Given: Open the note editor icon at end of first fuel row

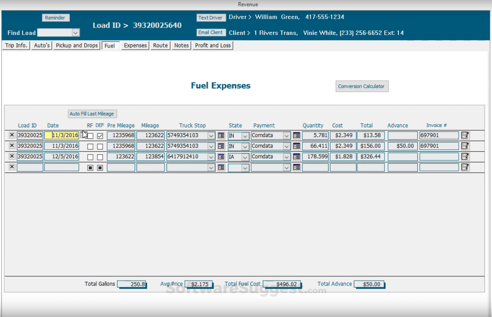Looking at the screenshot, I should pyautogui.click(x=465, y=135).
